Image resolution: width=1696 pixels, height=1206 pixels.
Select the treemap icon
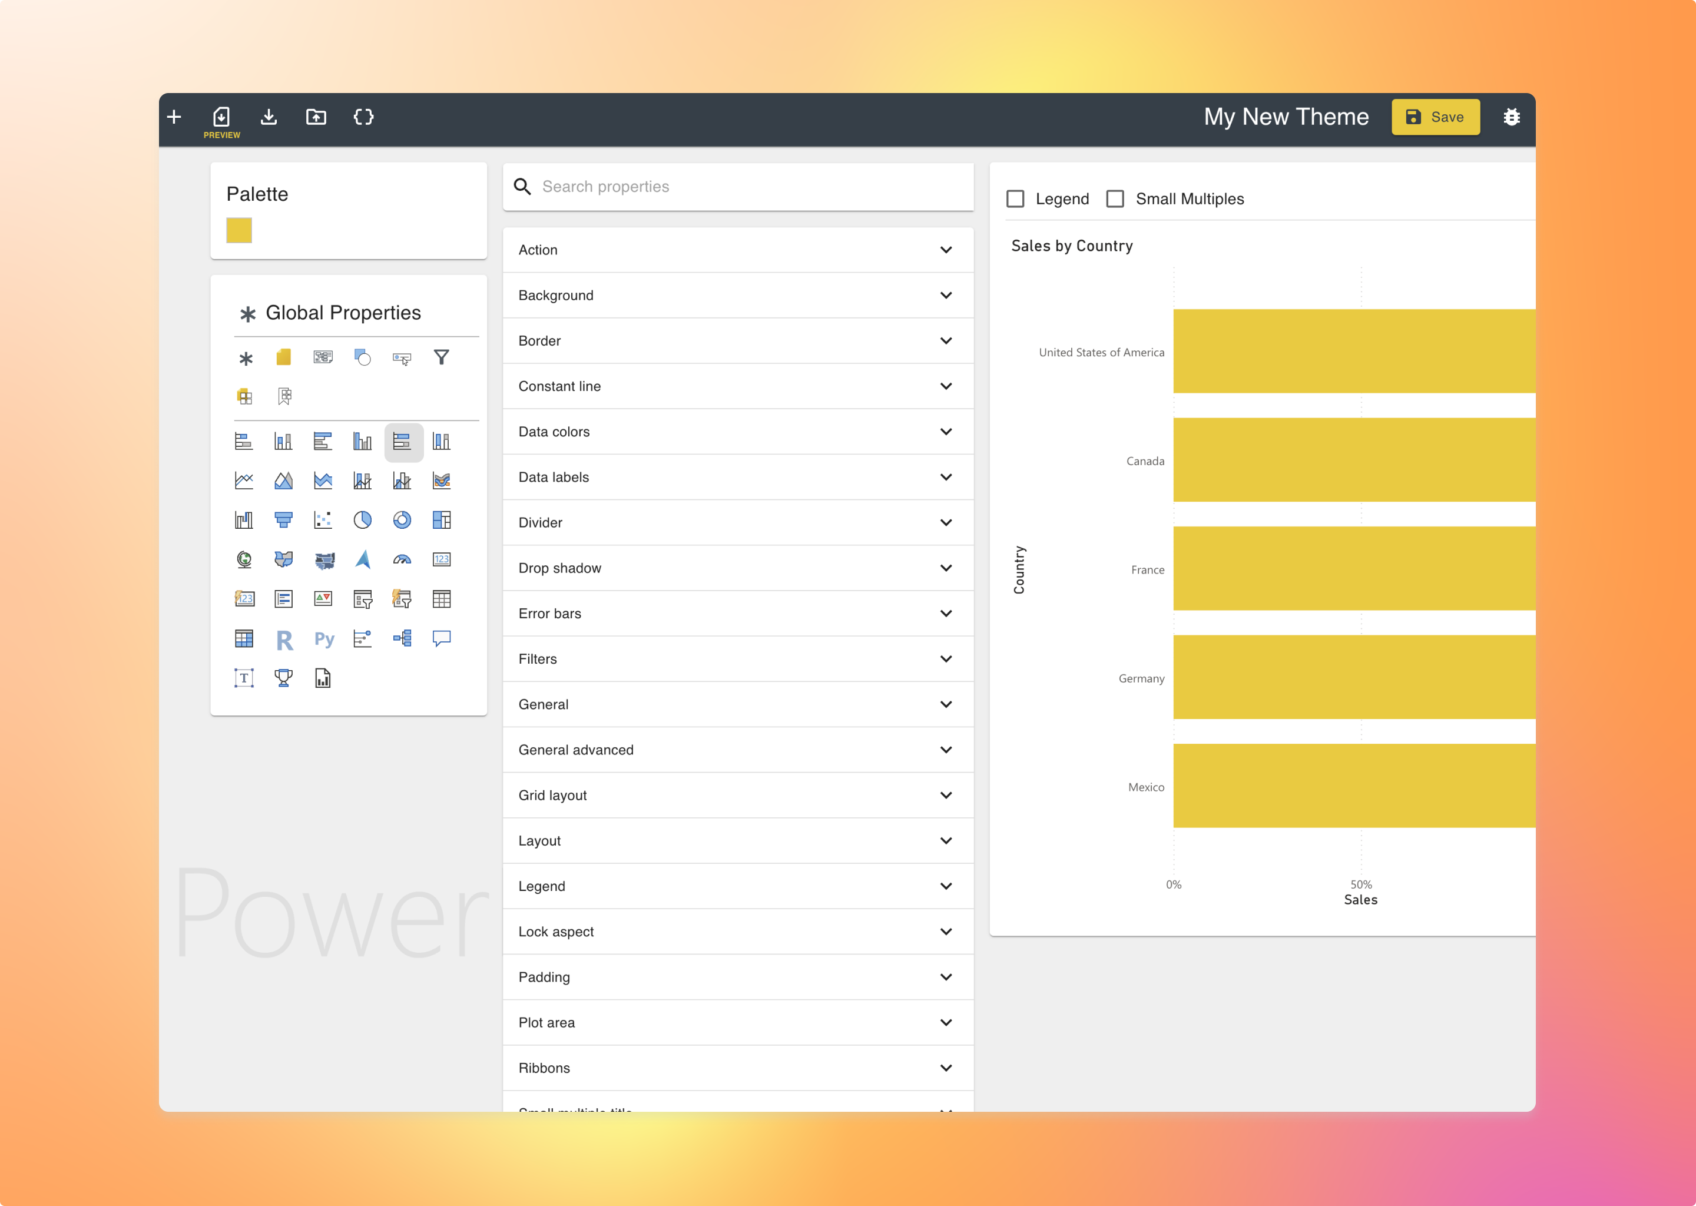pyautogui.click(x=441, y=520)
